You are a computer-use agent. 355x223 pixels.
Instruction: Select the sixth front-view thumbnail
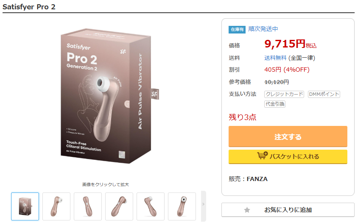[182, 206]
